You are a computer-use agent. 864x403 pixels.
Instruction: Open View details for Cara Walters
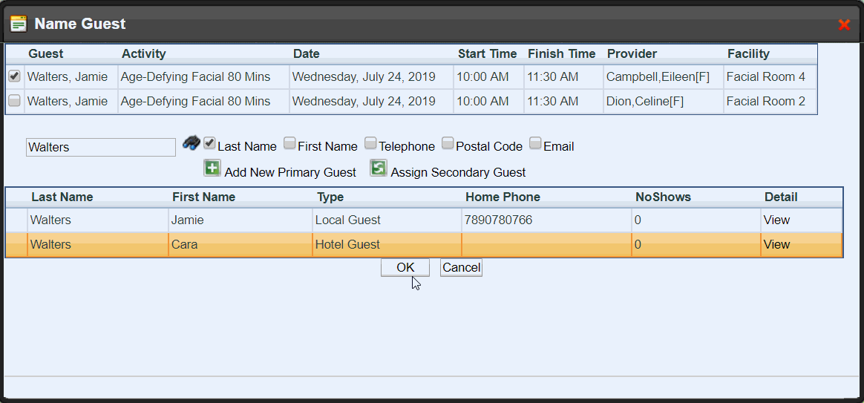pos(776,244)
